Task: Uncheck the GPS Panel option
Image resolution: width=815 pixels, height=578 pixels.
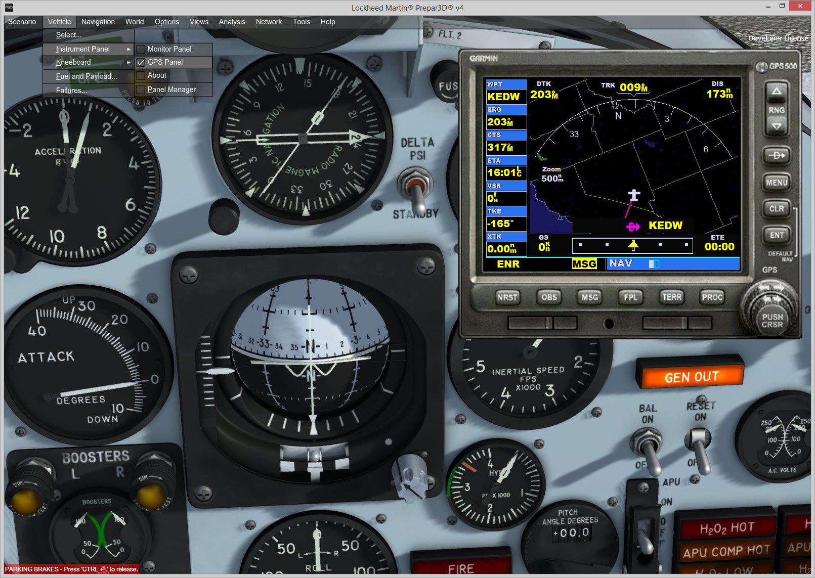Action: point(141,63)
